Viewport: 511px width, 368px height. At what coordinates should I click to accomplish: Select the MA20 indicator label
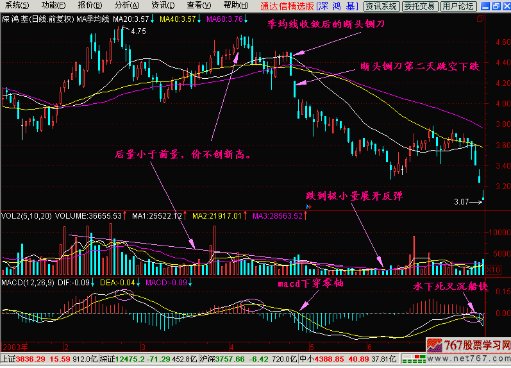(x=131, y=19)
